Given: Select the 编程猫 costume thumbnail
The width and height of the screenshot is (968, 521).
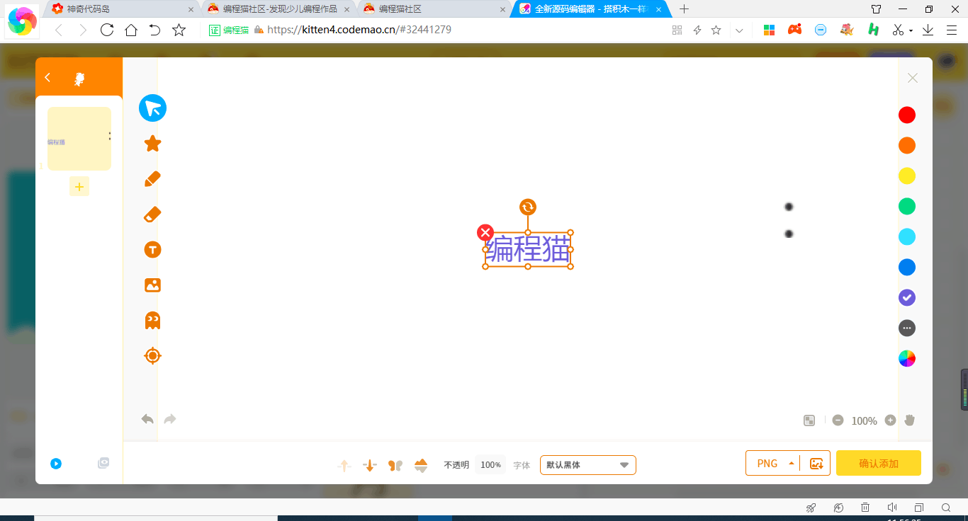Looking at the screenshot, I should (79, 139).
